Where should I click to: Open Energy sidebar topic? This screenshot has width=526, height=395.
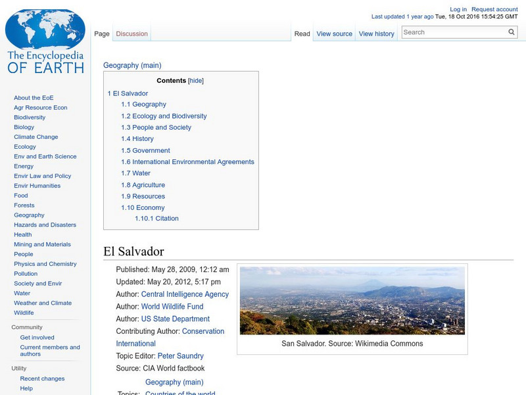[24, 166]
